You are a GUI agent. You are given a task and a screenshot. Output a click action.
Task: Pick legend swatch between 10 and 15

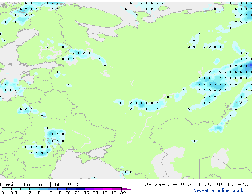[53, 189]
